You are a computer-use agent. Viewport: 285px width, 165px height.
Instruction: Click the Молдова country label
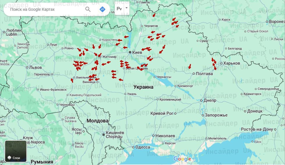(x=97, y=121)
